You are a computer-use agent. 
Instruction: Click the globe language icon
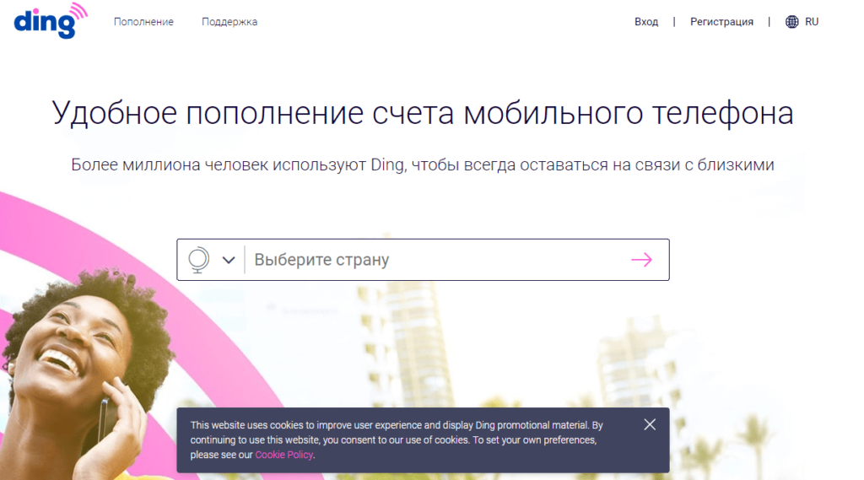point(791,22)
